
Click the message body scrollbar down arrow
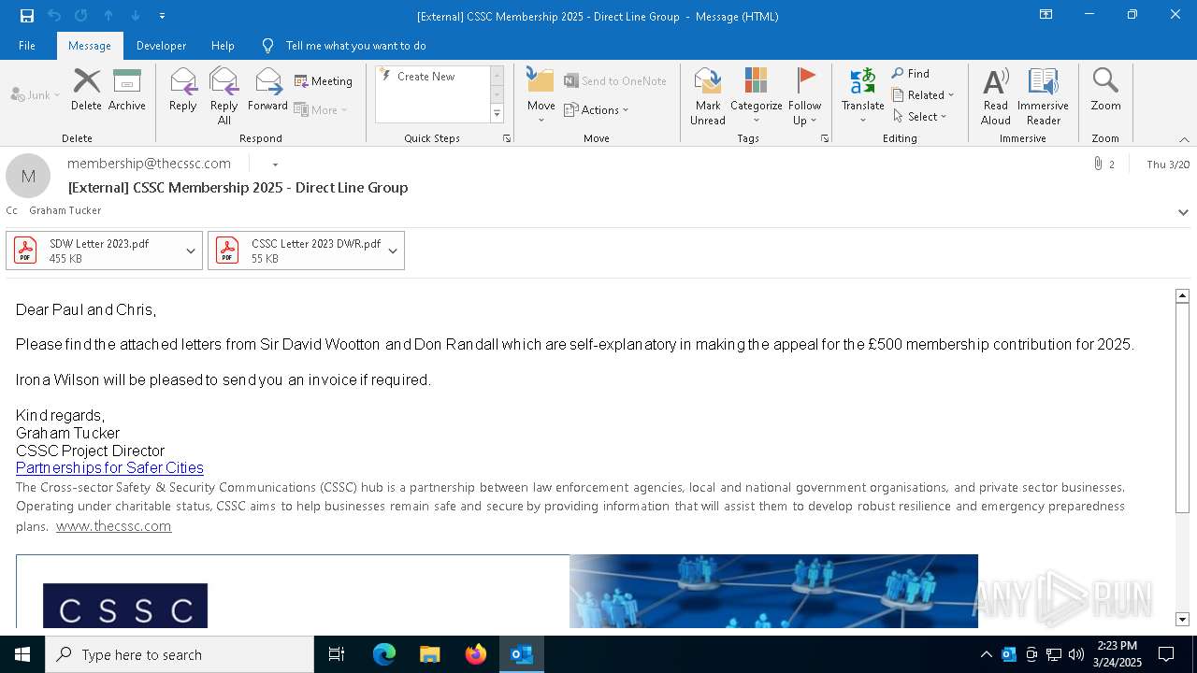pos(1182,619)
